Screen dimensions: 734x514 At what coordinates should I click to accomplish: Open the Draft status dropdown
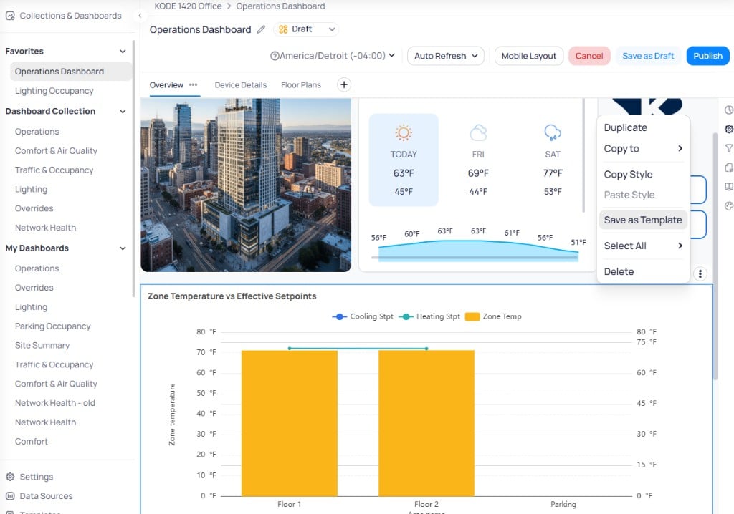pyautogui.click(x=306, y=29)
